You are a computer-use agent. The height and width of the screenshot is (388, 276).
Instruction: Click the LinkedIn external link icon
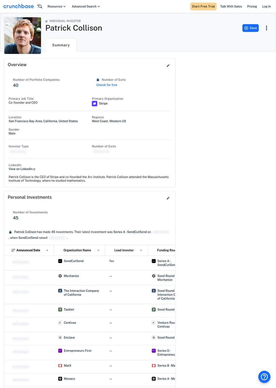34,169
